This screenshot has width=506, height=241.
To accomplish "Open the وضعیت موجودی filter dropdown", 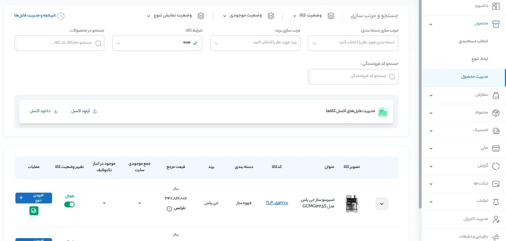I will [248, 16].
